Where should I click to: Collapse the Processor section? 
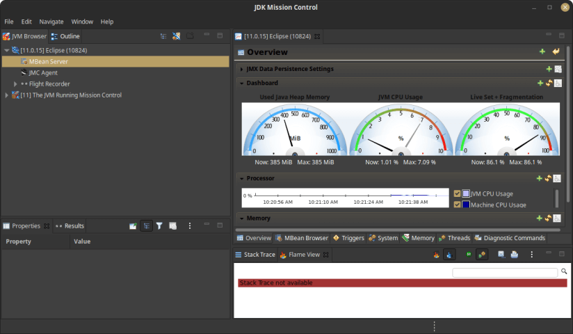241,179
